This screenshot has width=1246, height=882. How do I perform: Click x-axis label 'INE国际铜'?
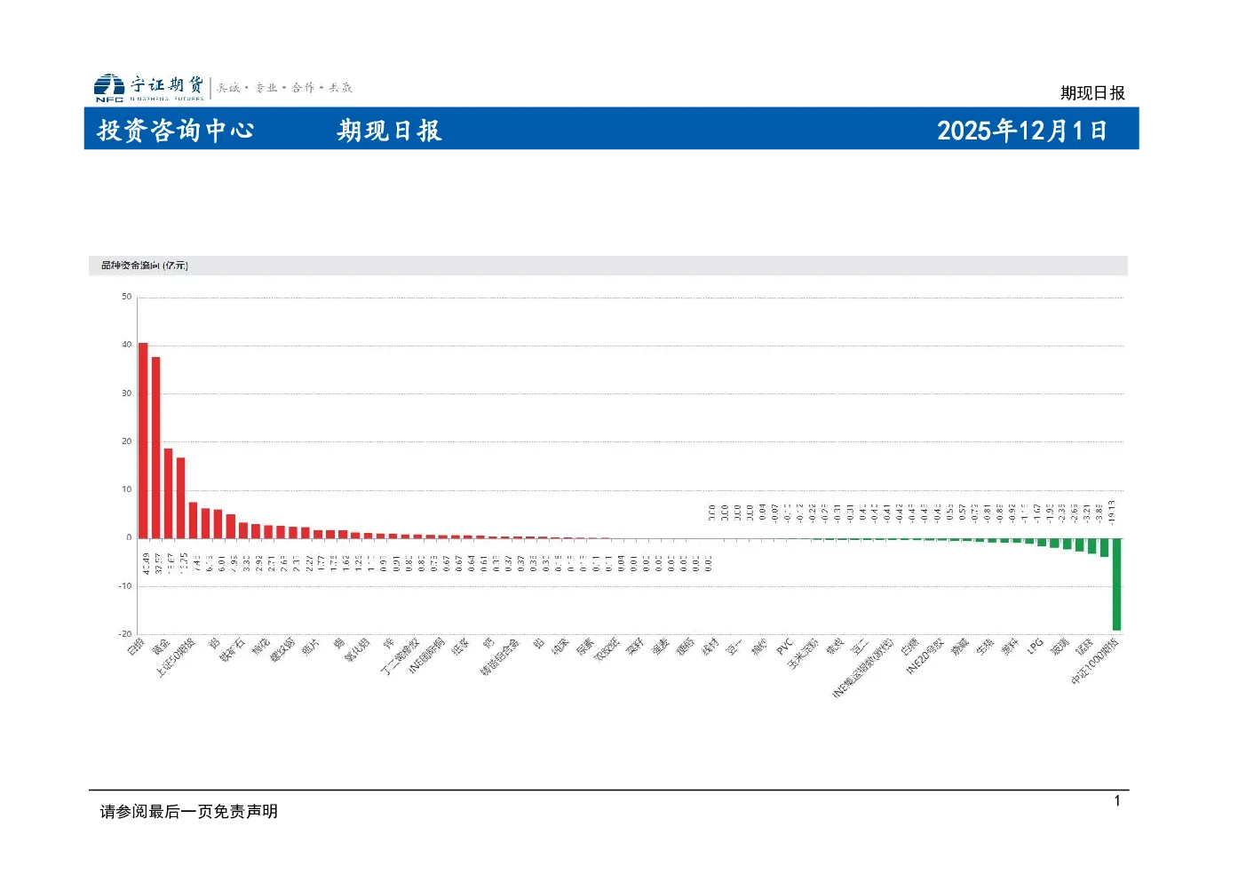click(x=425, y=656)
